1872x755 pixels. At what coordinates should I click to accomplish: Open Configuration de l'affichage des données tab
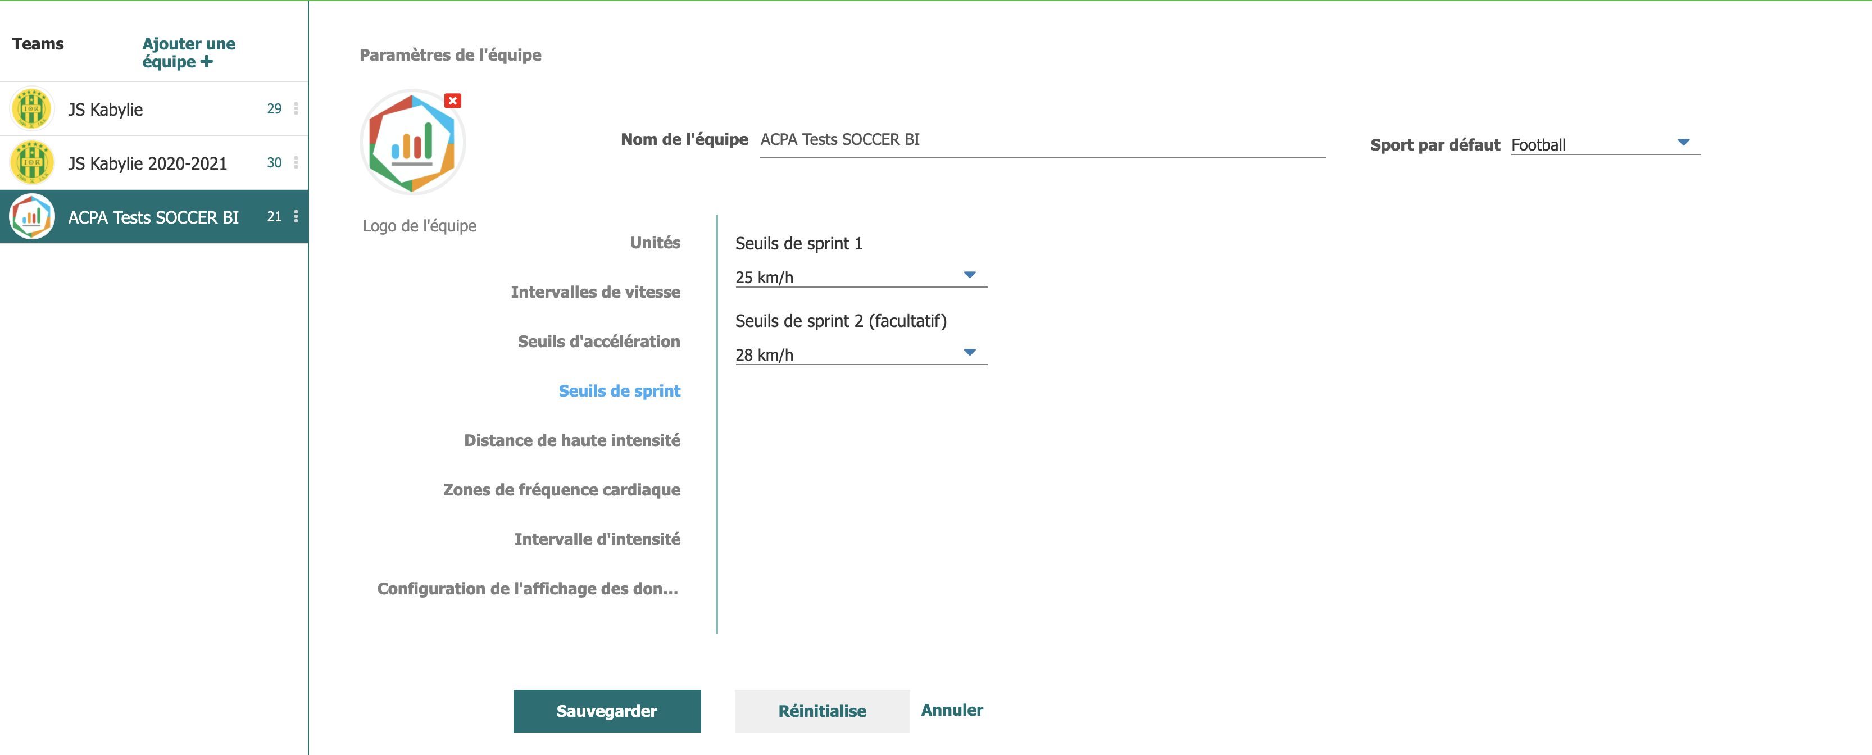pos(528,589)
